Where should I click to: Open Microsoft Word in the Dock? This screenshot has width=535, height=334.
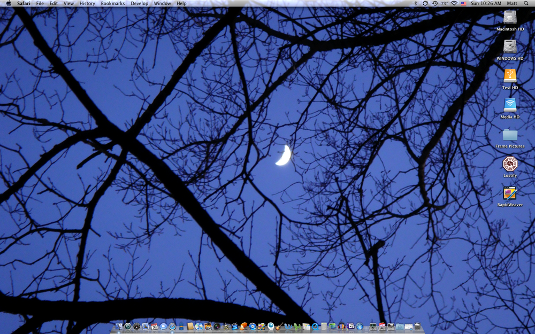click(288, 327)
